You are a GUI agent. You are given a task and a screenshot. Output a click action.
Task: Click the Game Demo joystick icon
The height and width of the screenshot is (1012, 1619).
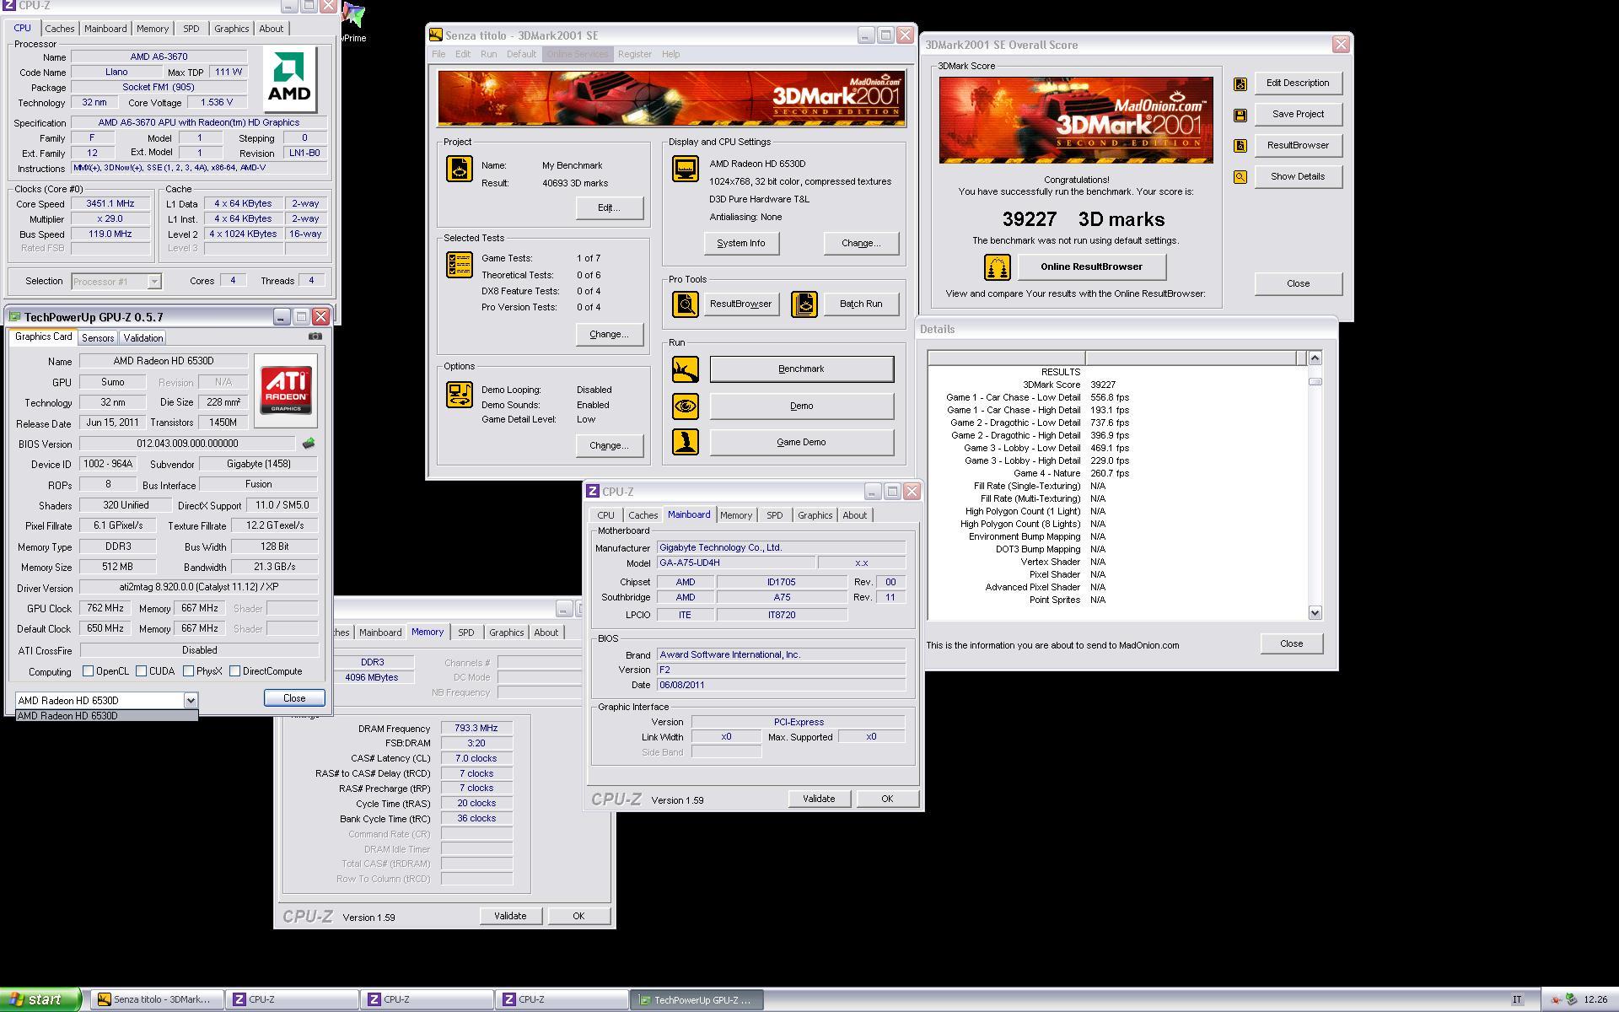pos(685,442)
